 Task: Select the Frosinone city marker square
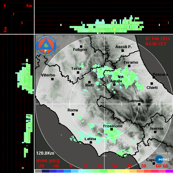point(111,129)
